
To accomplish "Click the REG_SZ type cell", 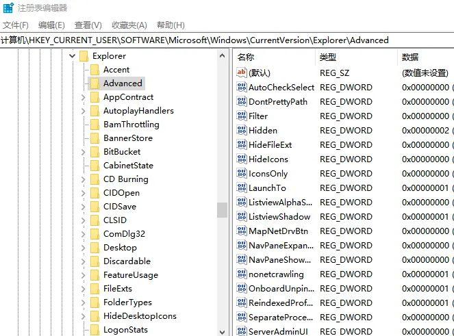I will [334, 73].
